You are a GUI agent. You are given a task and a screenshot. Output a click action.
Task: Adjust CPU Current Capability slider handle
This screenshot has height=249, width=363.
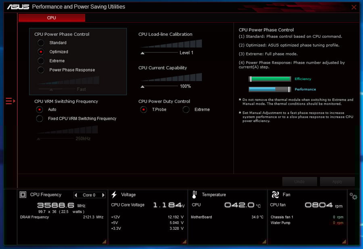[142, 86]
